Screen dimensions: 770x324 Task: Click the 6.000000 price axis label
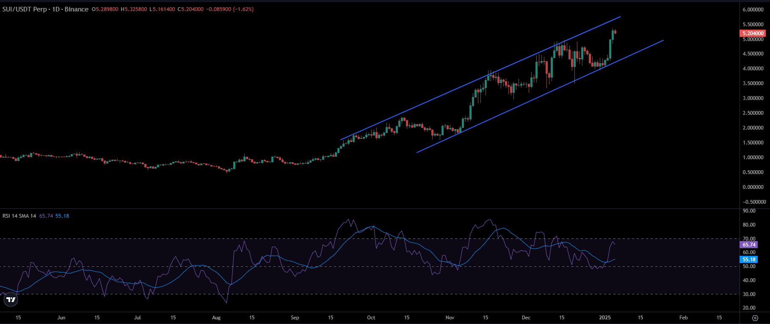coord(753,10)
